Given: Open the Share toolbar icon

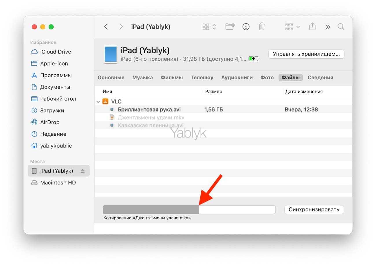Looking at the screenshot, I should pyautogui.click(x=312, y=27).
